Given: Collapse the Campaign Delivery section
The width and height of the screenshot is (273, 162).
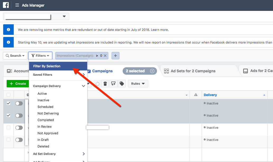Looking at the screenshot, I should (x=84, y=86).
